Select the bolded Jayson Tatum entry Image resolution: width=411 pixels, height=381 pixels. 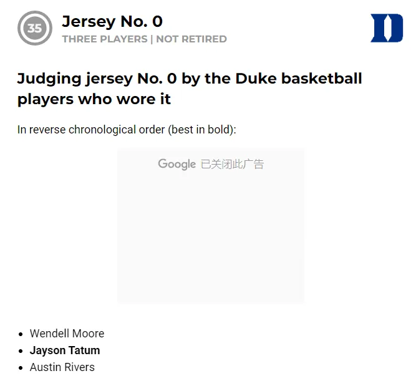[65, 350]
